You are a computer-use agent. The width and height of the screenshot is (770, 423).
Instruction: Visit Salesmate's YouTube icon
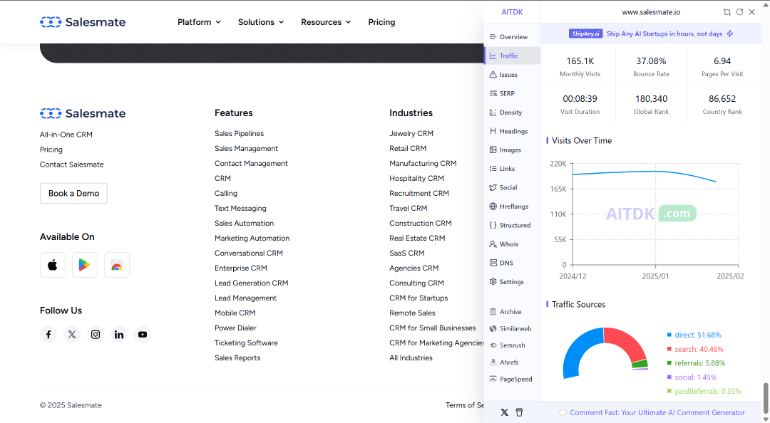tap(143, 334)
